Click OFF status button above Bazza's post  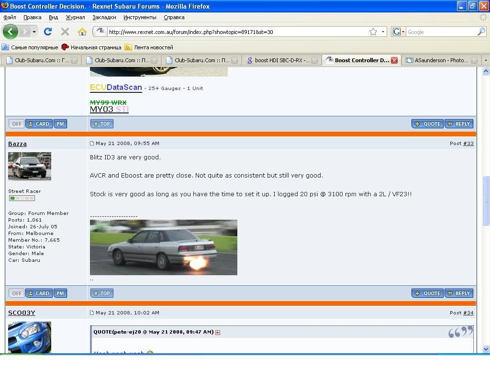point(17,124)
